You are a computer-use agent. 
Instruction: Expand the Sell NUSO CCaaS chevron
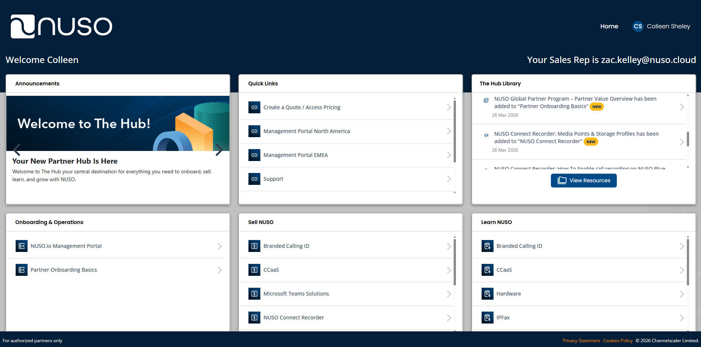point(449,270)
